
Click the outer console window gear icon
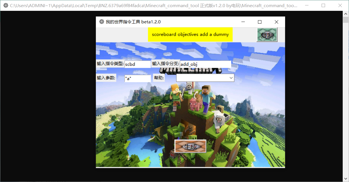point(5,5)
